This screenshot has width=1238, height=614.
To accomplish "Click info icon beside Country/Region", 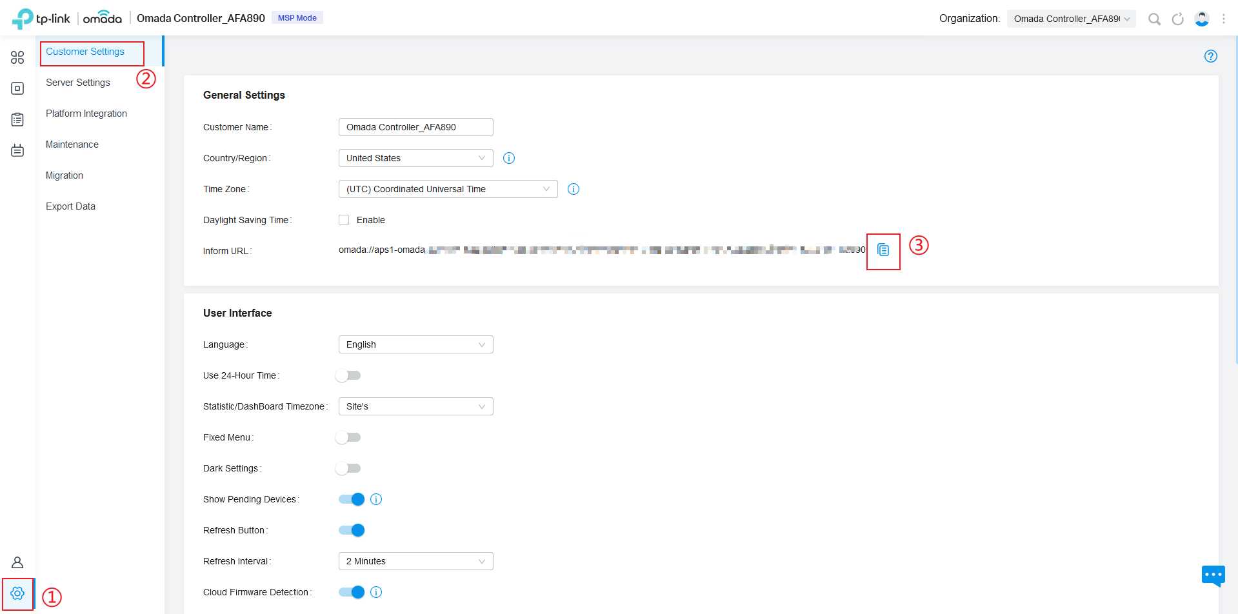I will [x=509, y=158].
